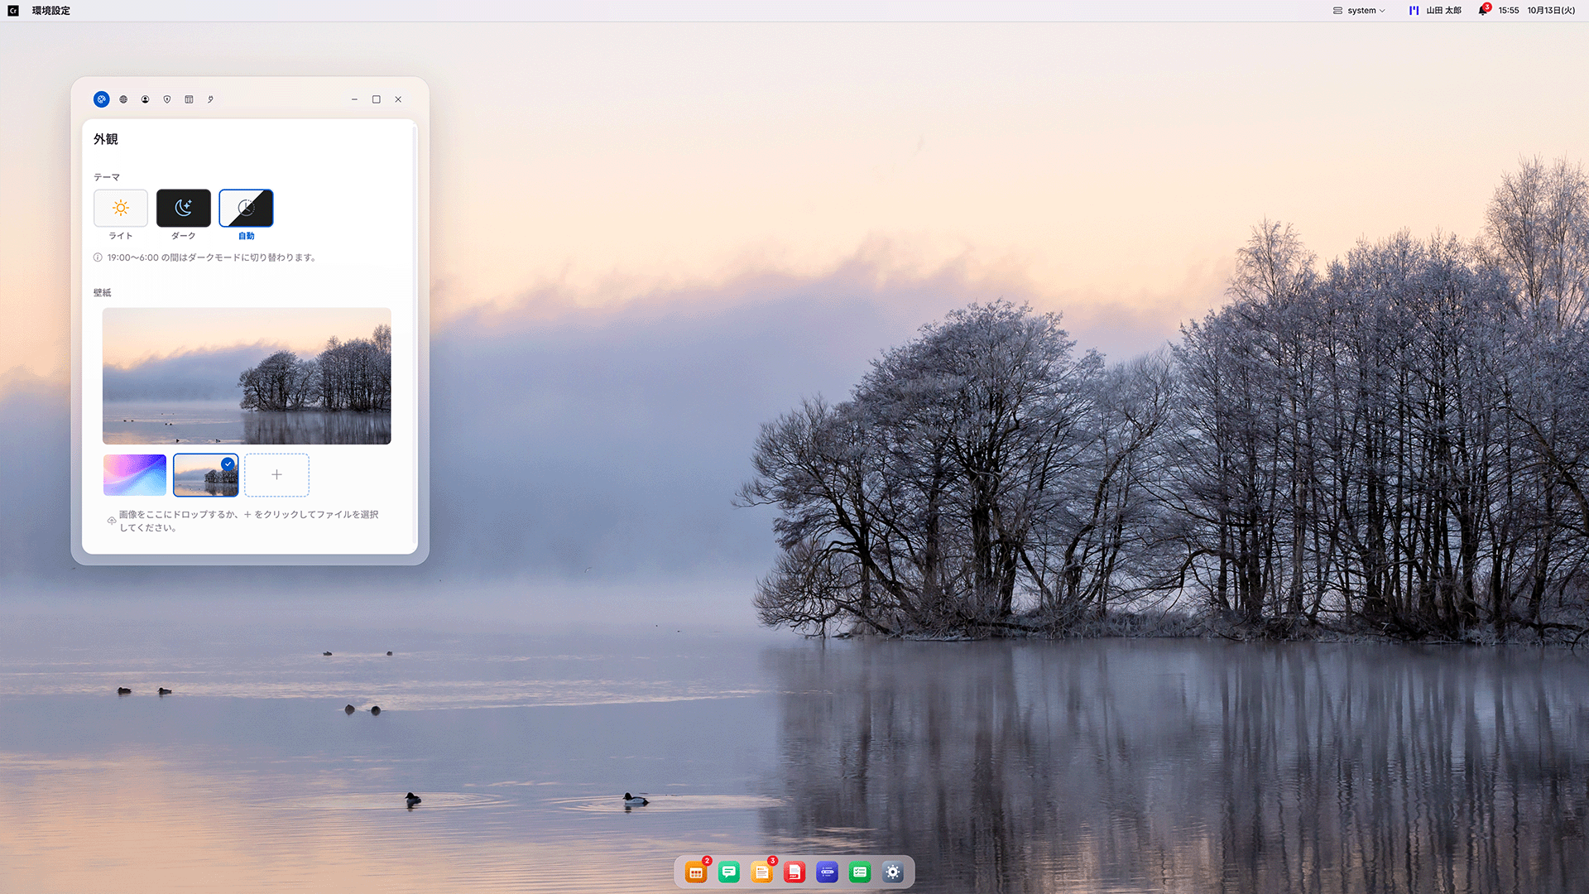Viewport: 1589px width, 894px height.
Task: Launch the gear settings app in dock
Action: 892,872
